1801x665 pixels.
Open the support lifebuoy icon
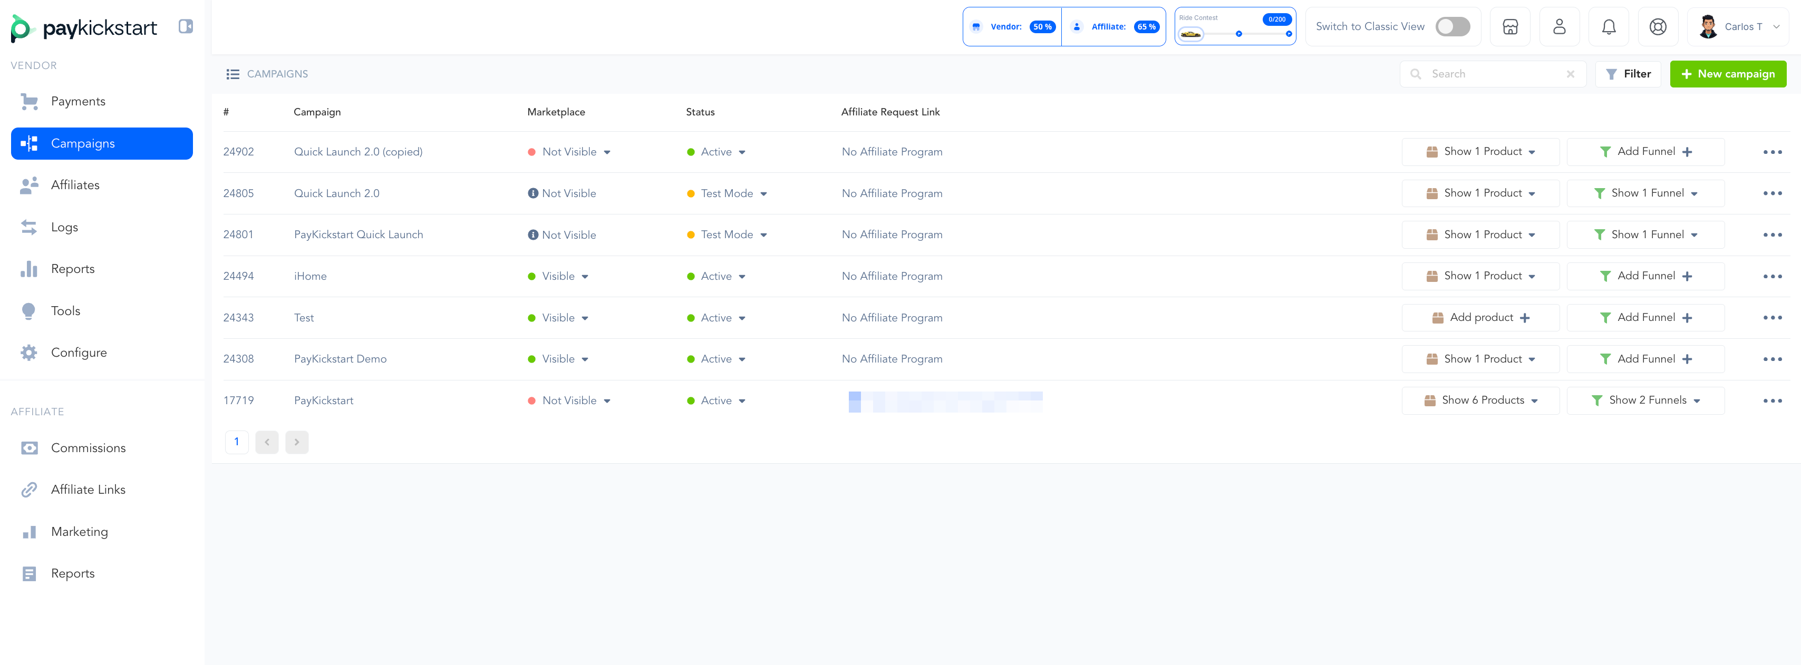[1657, 26]
